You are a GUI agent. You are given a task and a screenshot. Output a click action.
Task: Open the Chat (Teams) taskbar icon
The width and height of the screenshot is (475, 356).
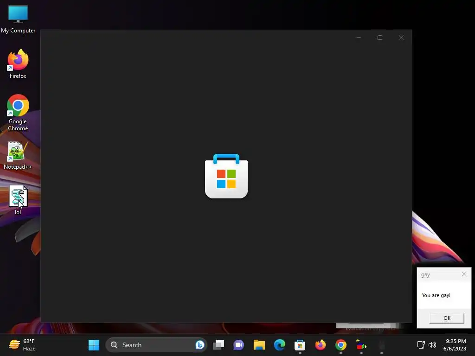239,345
